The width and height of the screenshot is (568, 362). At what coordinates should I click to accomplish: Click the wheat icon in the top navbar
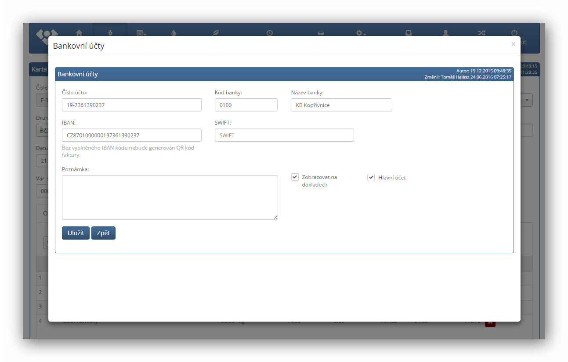tap(110, 33)
